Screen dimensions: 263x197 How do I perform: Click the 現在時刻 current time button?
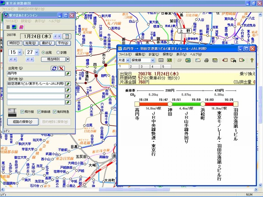(x=53, y=59)
